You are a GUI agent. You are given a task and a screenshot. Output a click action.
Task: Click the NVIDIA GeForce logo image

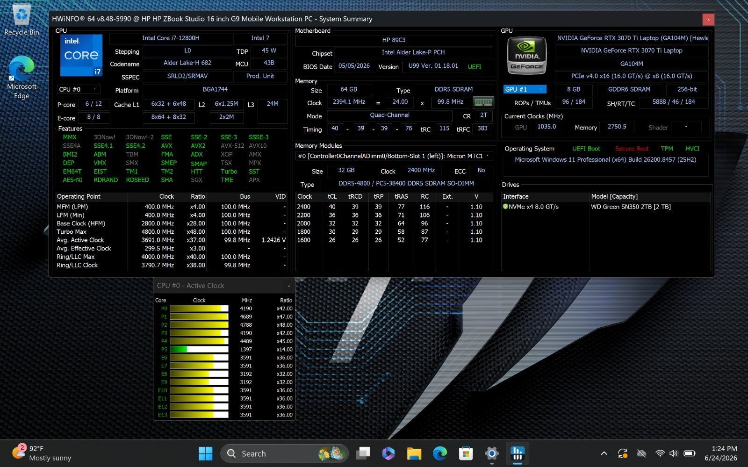pyautogui.click(x=527, y=56)
